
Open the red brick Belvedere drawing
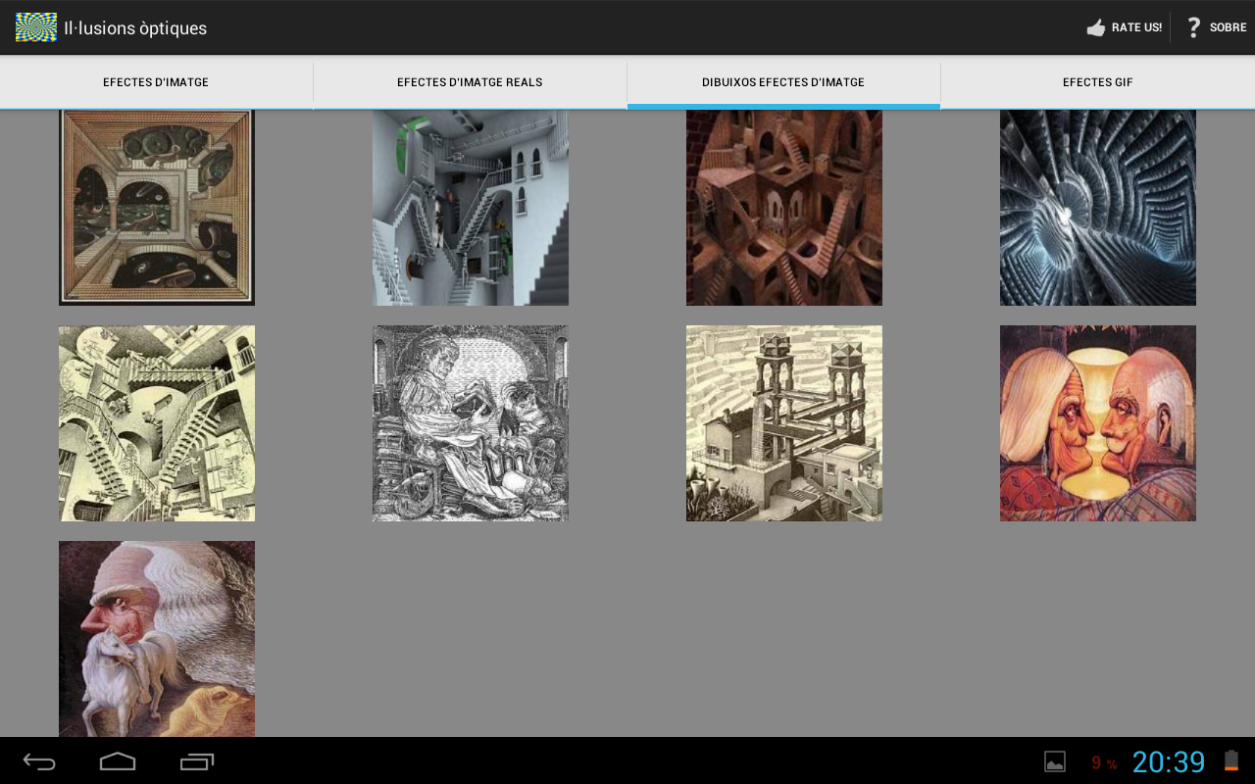784,208
